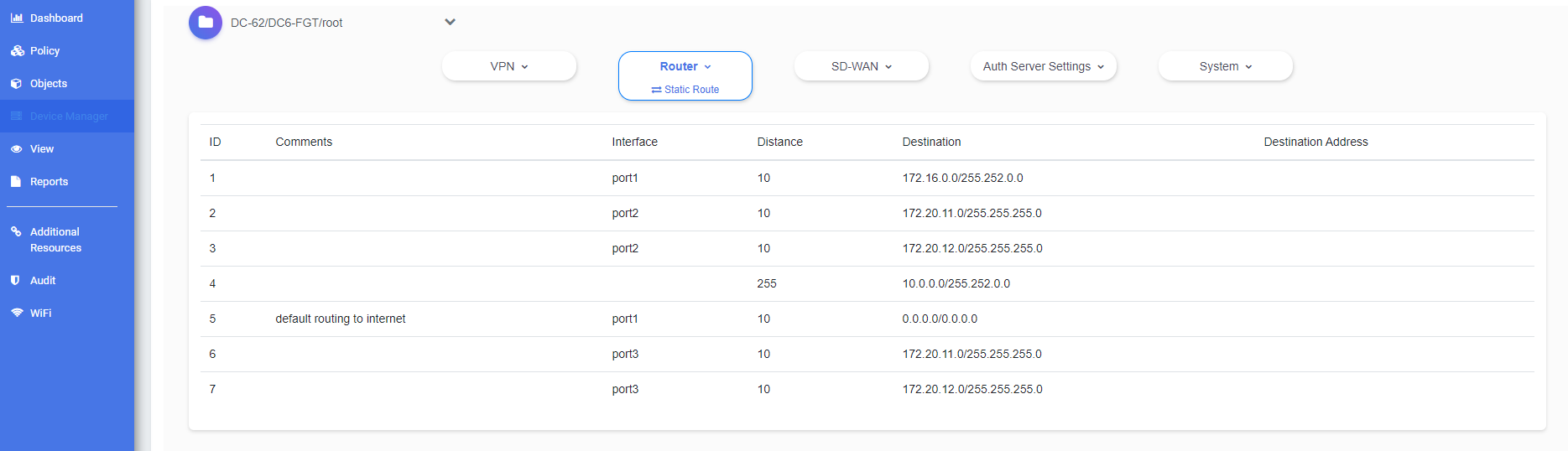Click the Static Route arrows icon
Image resolution: width=1568 pixels, height=451 pixels.
pyautogui.click(x=656, y=90)
